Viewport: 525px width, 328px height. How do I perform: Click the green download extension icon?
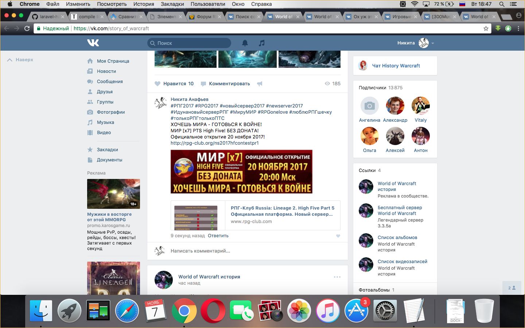[x=498, y=28]
